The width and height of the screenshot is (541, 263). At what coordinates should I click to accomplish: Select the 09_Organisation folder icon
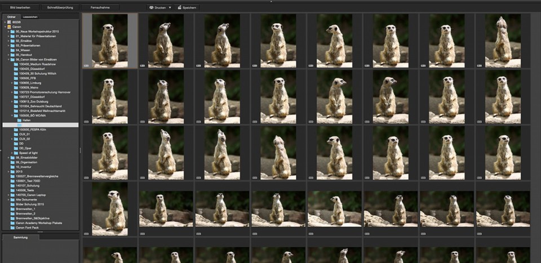(x=13, y=162)
